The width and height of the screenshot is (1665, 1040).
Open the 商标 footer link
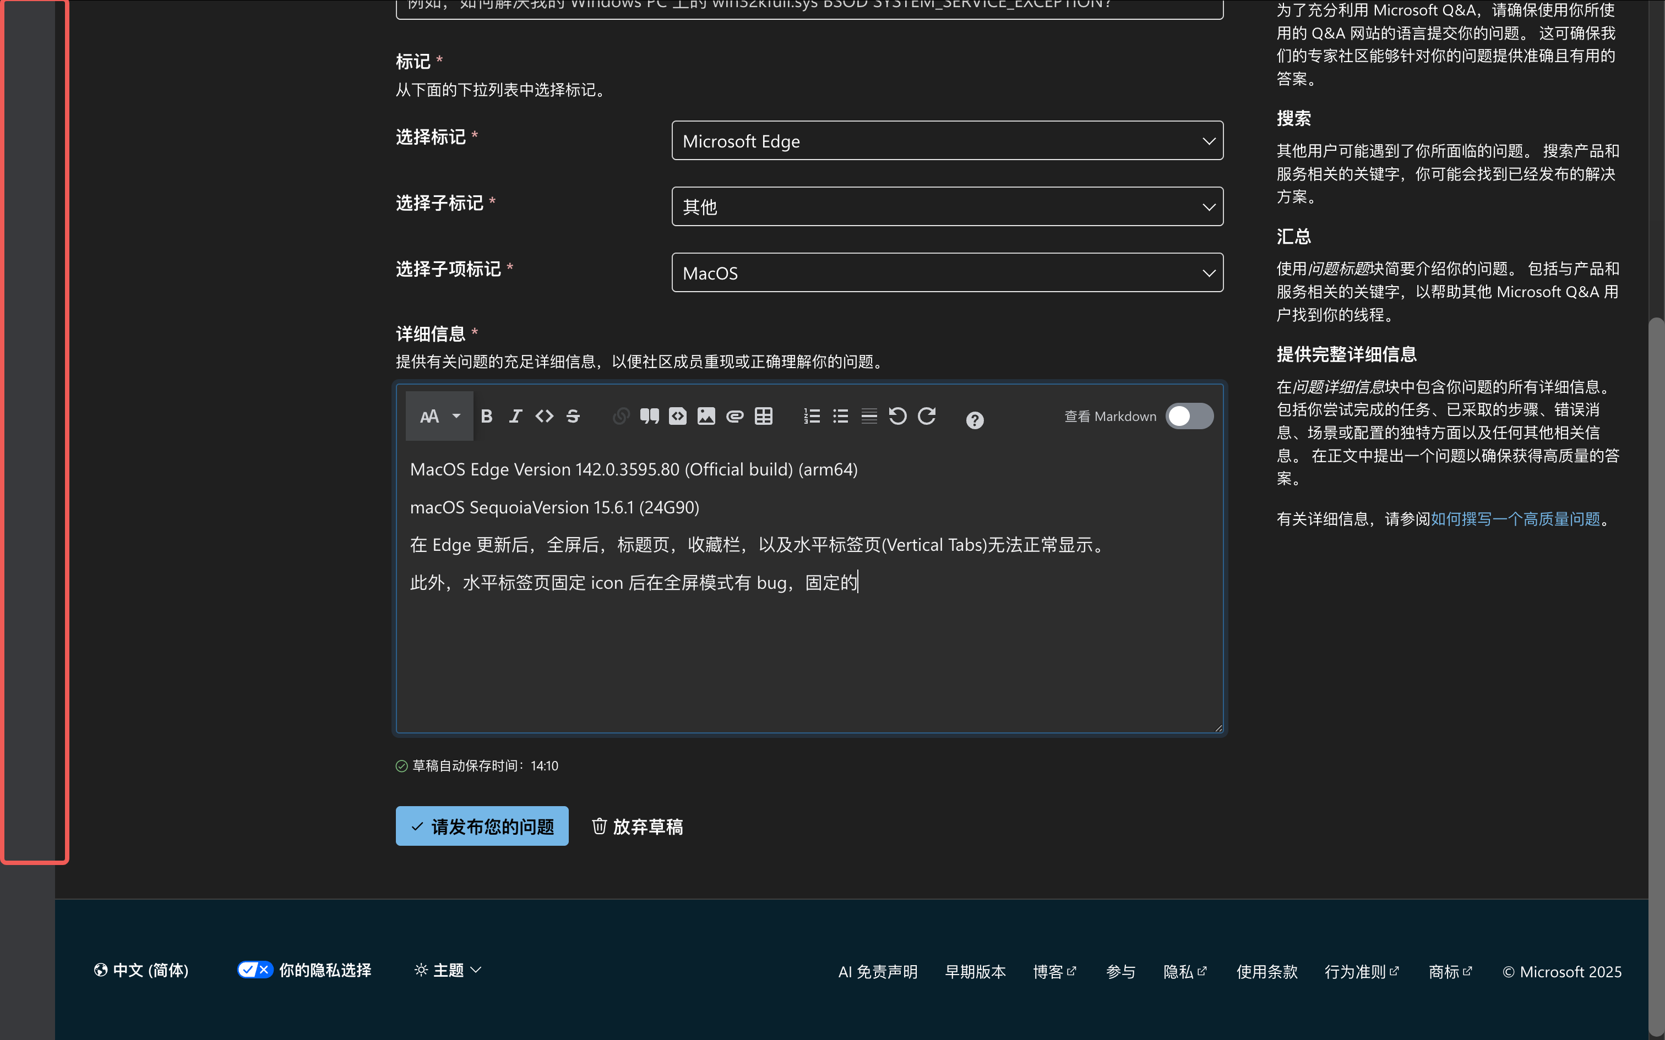pyautogui.click(x=1450, y=971)
